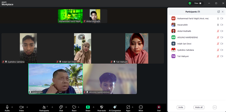Launch AI Companion sparkle icon
The width and height of the screenshot is (226, 112).
[x=115, y=107]
